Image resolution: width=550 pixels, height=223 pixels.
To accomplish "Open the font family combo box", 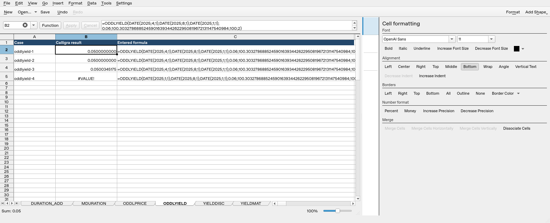I will (419, 39).
